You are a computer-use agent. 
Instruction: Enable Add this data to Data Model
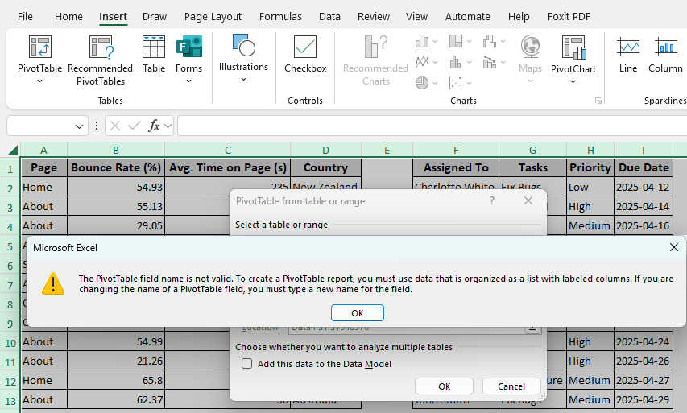pos(247,364)
